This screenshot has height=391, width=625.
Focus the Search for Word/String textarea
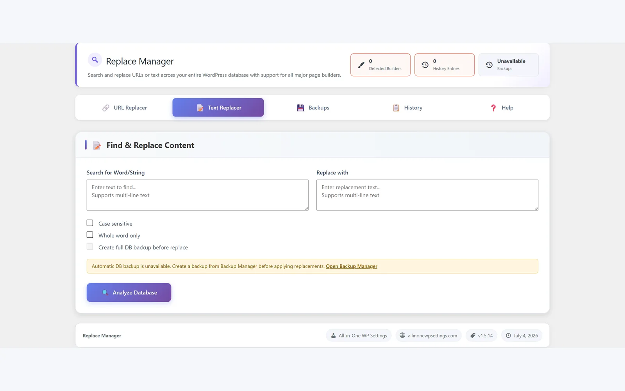(198, 195)
